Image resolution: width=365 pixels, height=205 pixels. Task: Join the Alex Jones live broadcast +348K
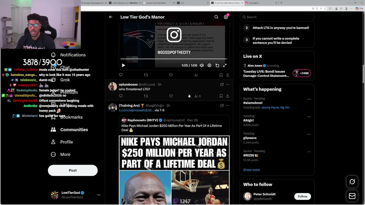[302, 73]
